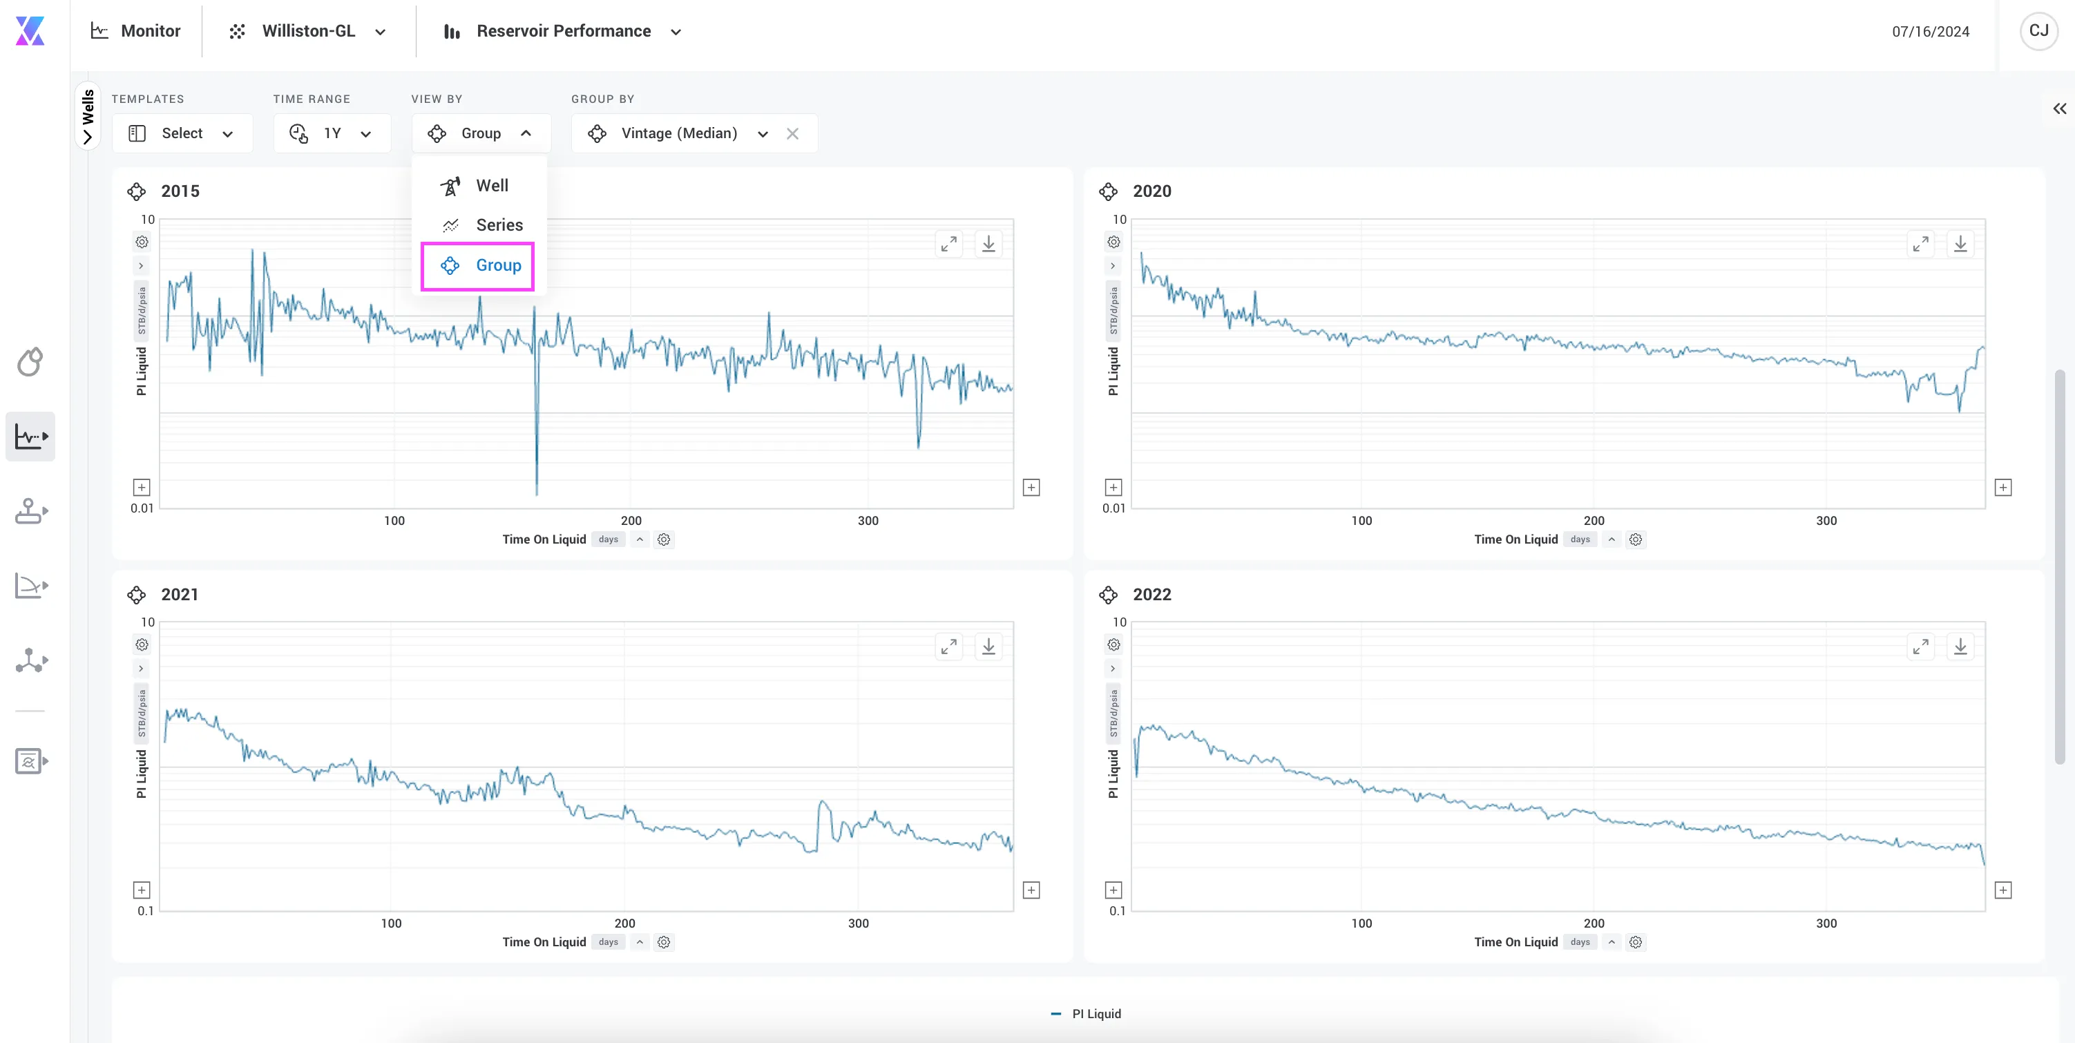Open 2022 chart y-axis settings gear
The height and width of the screenshot is (1043, 2075).
point(1114,644)
